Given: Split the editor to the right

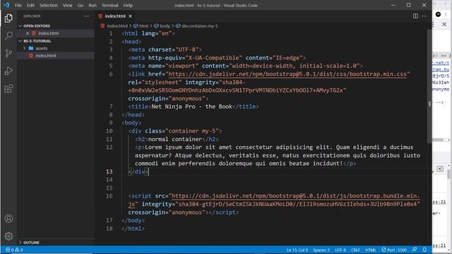Looking at the screenshot, I should [x=415, y=16].
